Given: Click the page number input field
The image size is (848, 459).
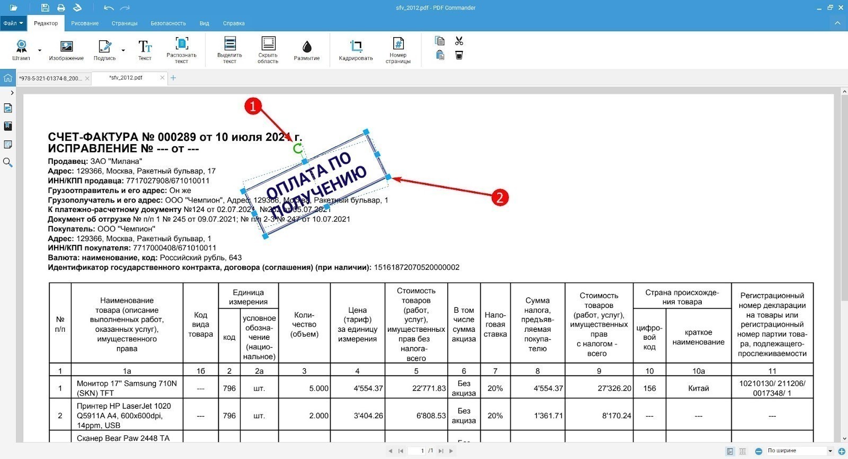Looking at the screenshot, I should tap(417, 451).
